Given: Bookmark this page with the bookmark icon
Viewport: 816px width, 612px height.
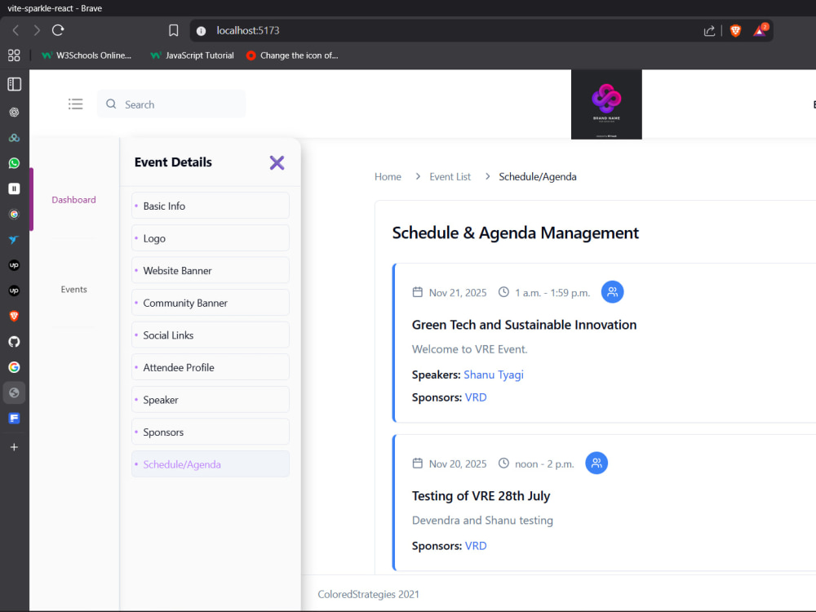Looking at the screenshot, I should [x=173, y=31].
